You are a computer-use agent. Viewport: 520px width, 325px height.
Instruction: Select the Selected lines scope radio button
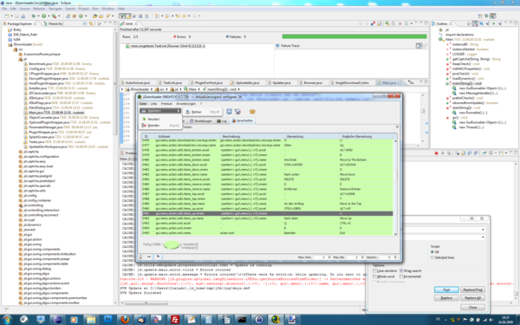pos(432,257)
